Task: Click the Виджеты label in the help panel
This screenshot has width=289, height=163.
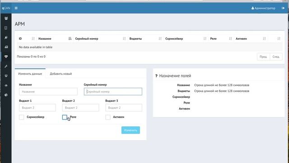Action: tap(184, 91)
